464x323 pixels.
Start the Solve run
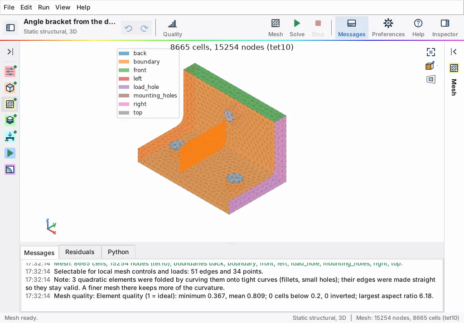[x=297, y=28]
